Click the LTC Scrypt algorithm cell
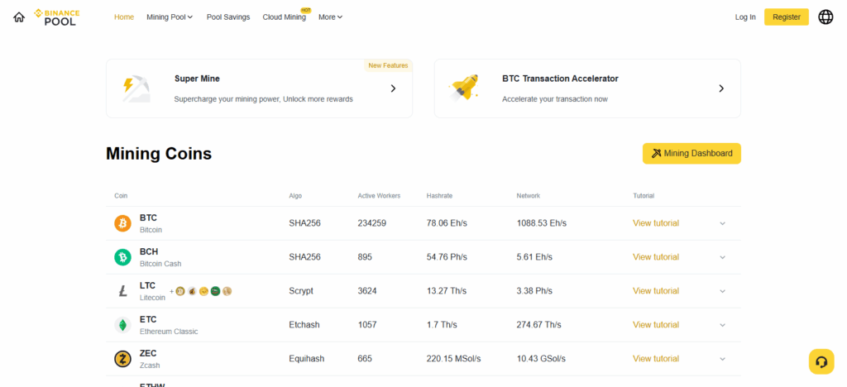 [x=301, y=291]
